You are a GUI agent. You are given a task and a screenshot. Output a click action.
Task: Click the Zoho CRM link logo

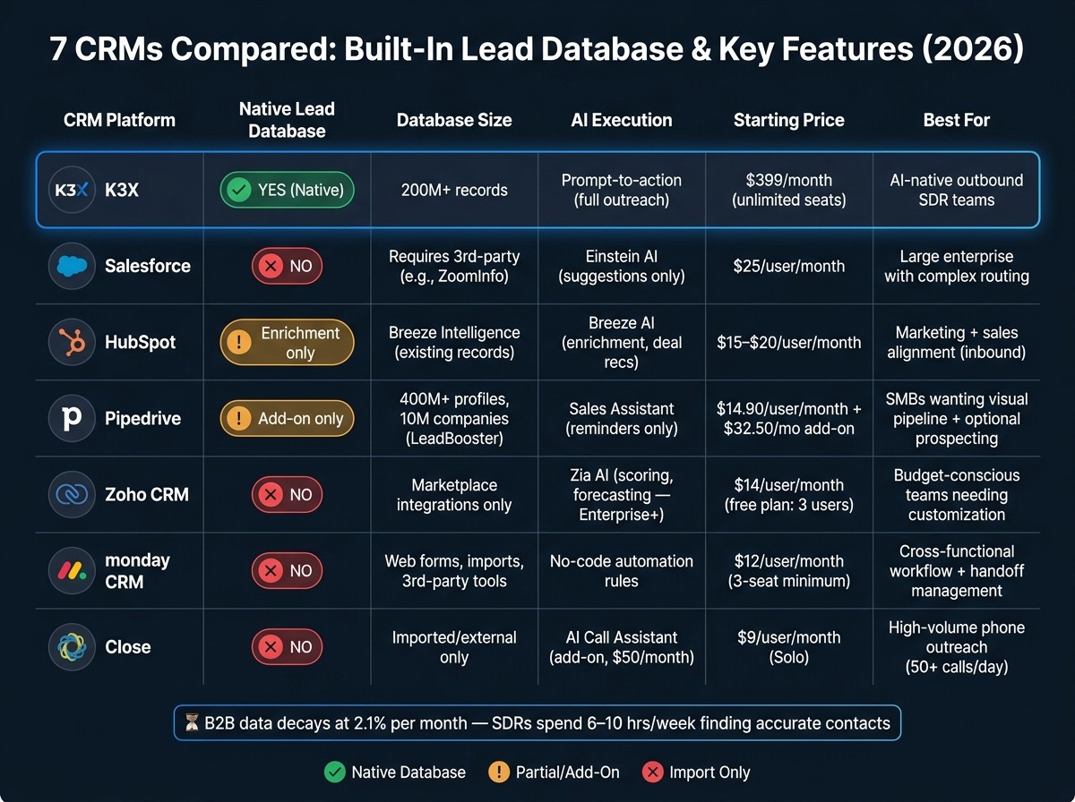point(73,494)
